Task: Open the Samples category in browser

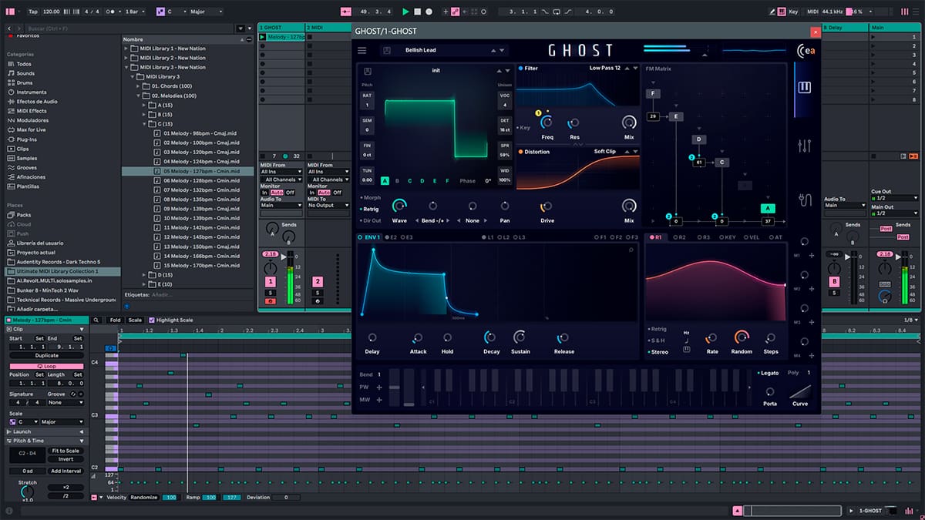Action: [27, 158]
